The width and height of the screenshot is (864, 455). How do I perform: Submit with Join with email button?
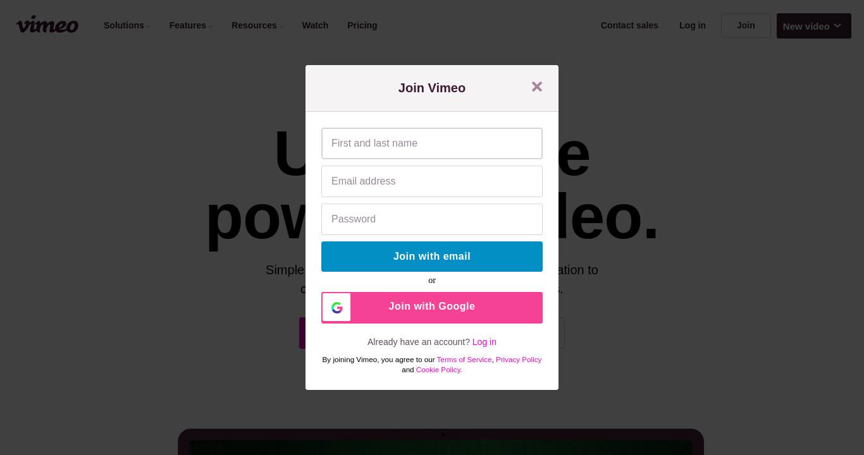432,257
